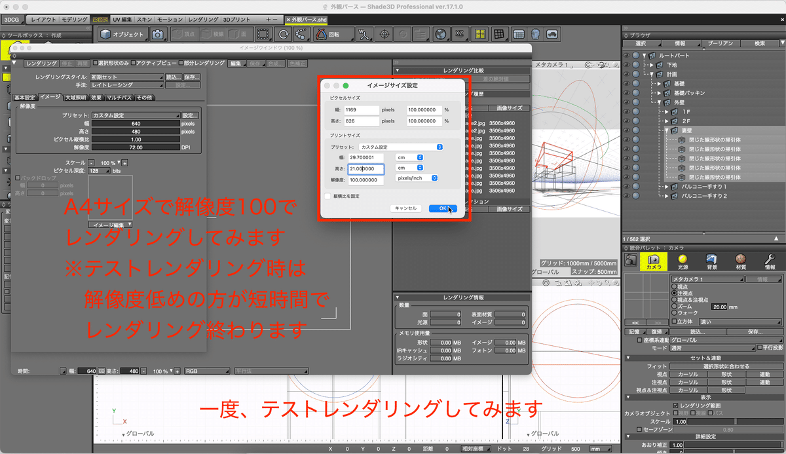
Task: Click the 解像度 field showing 100.000000
Action: coord(365,180)
